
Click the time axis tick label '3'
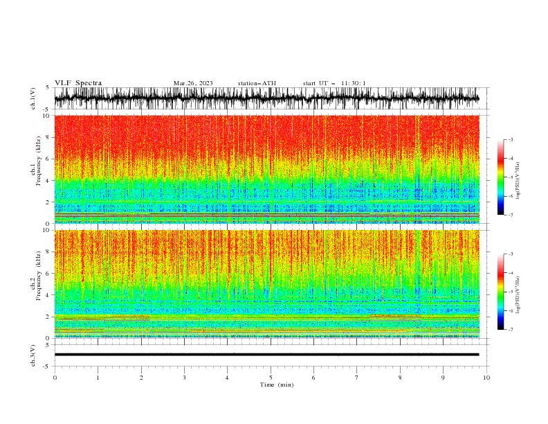coord(184,378)
